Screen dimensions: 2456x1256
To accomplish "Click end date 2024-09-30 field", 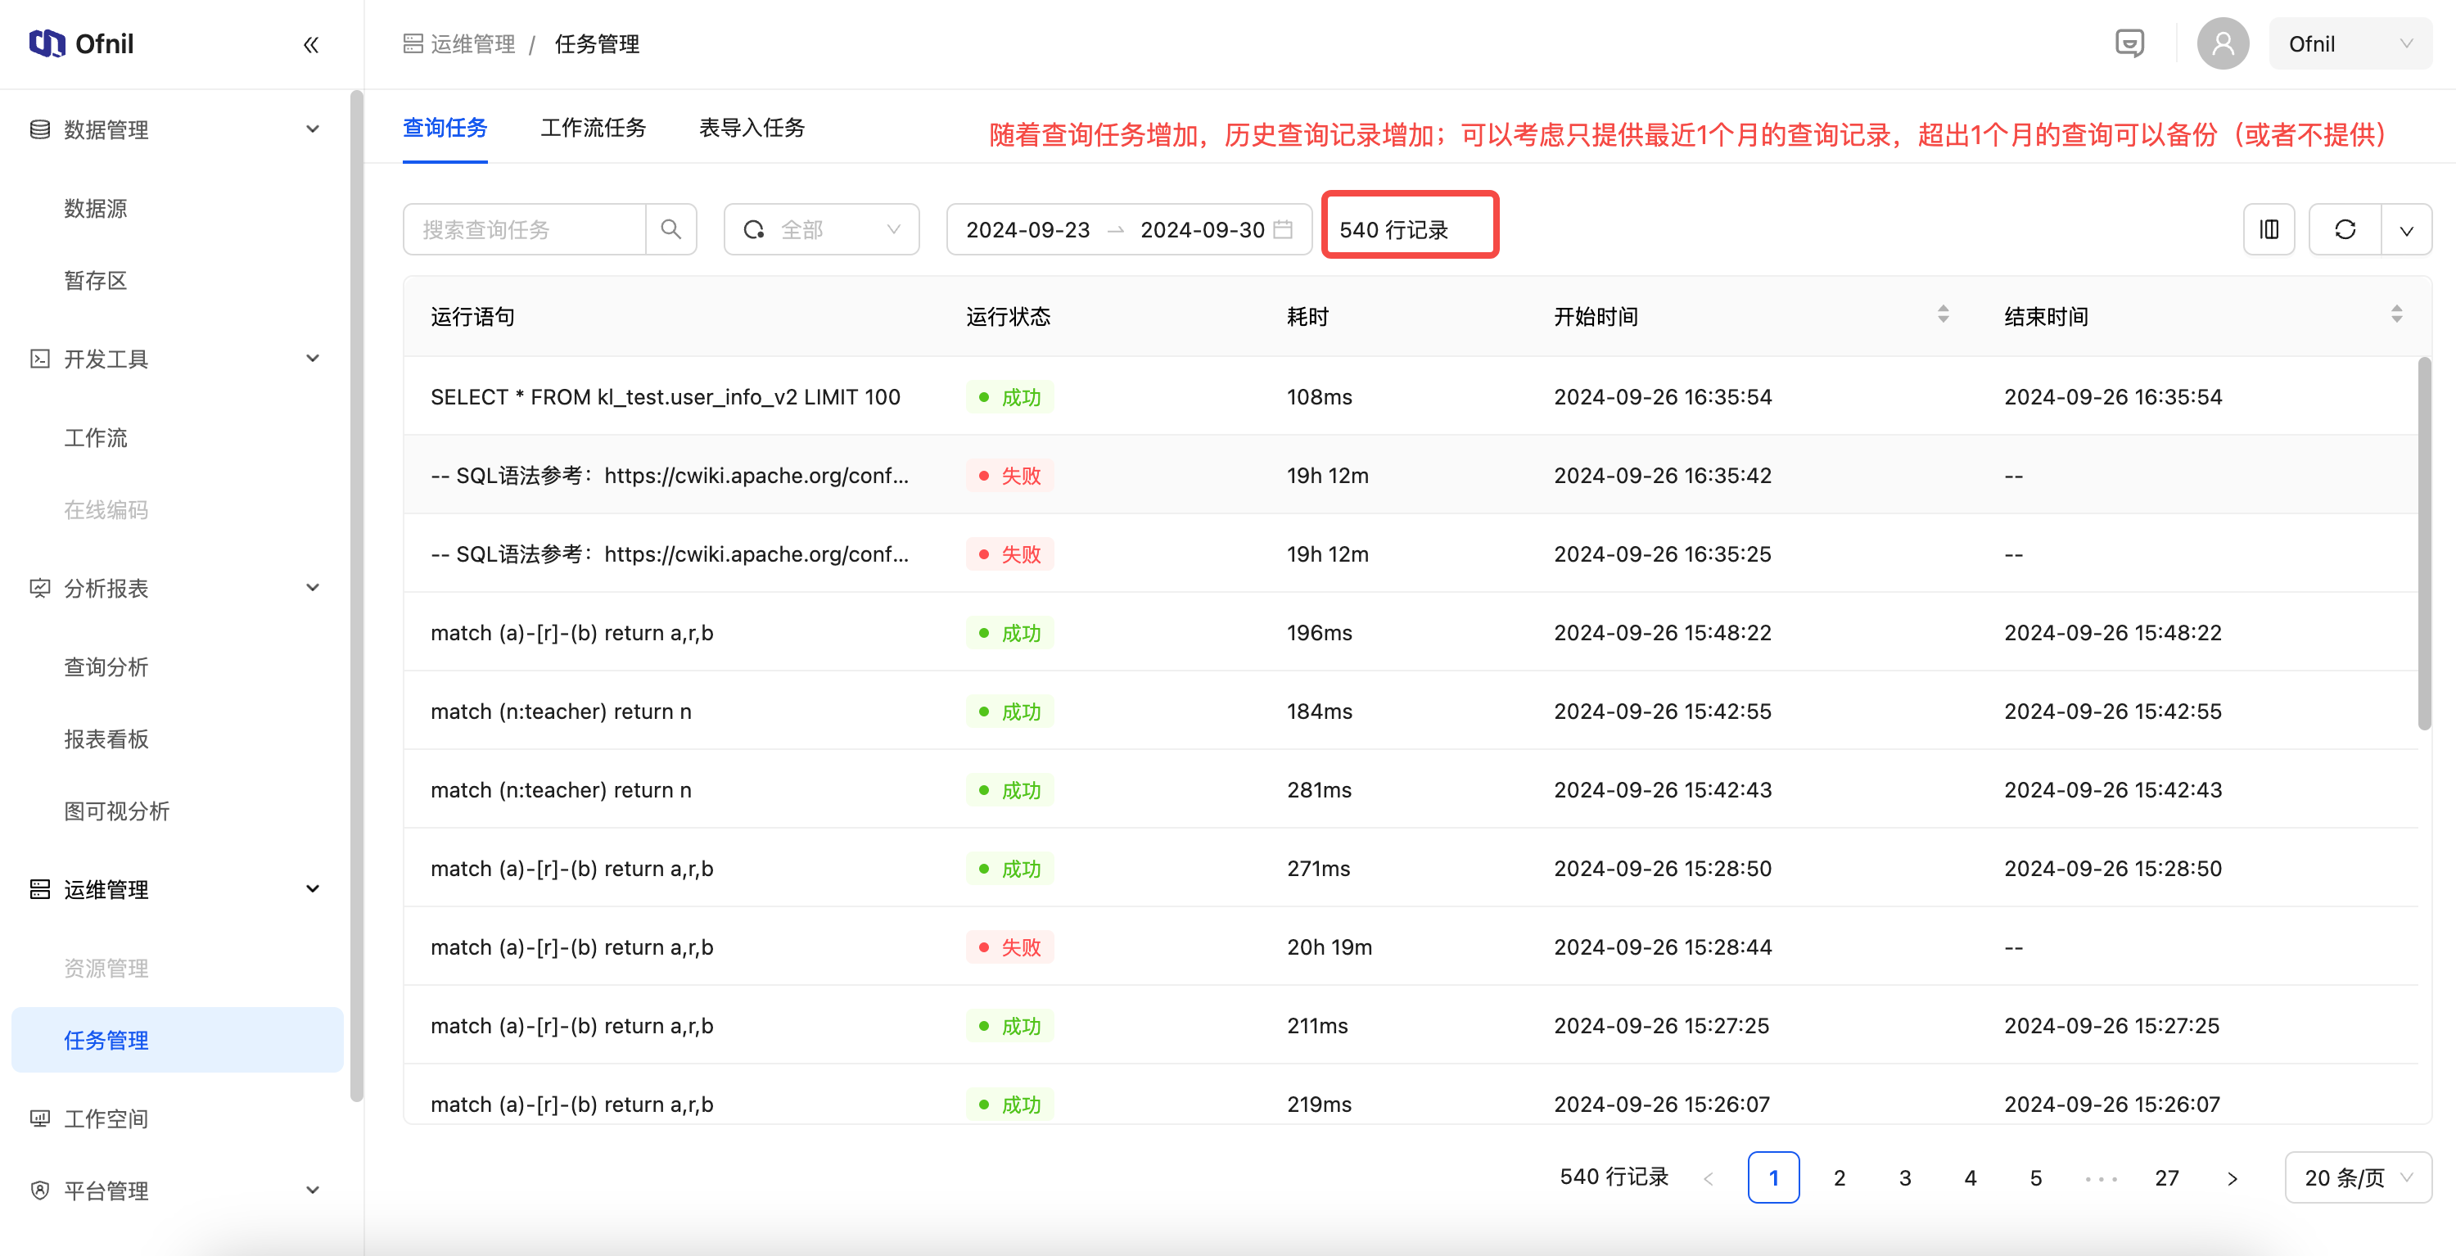I will [x=1203, y=230].
